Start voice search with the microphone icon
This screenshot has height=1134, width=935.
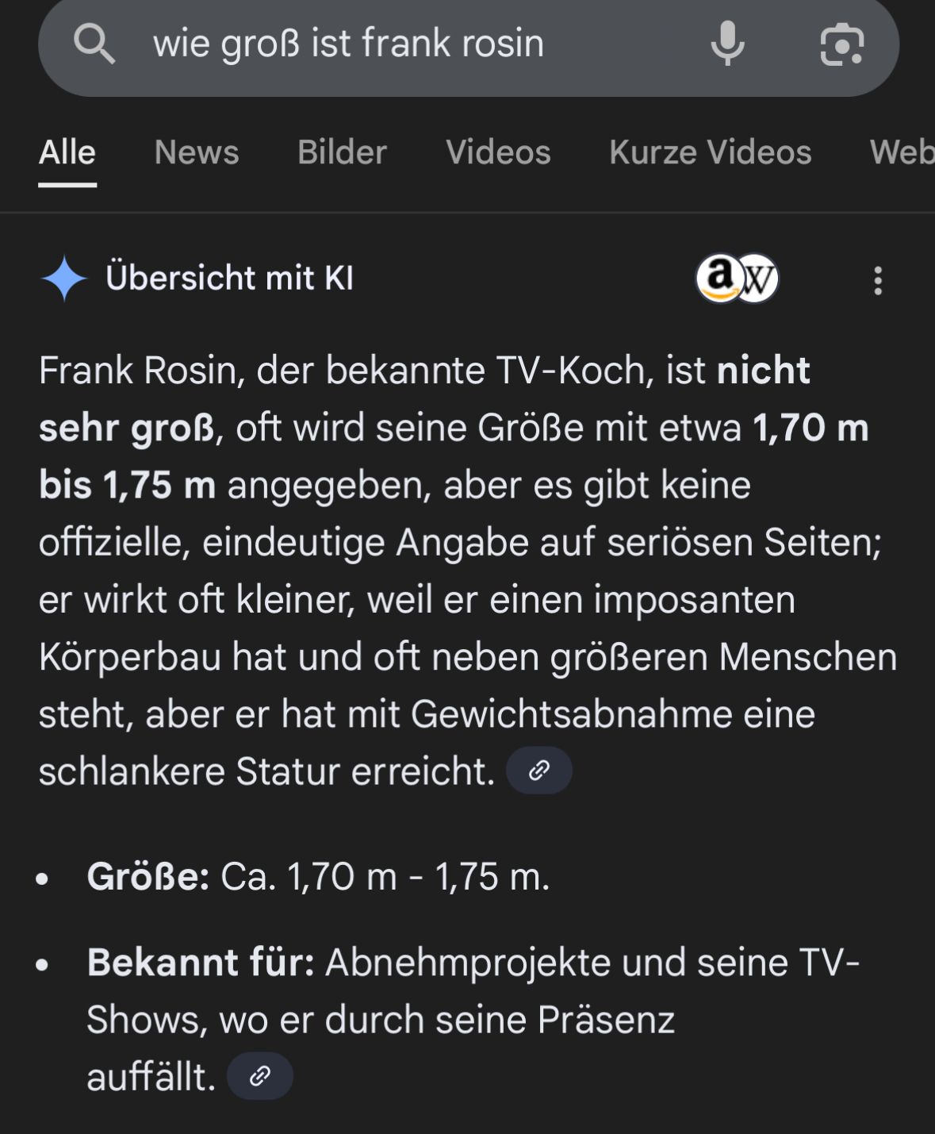coord(727,43)
